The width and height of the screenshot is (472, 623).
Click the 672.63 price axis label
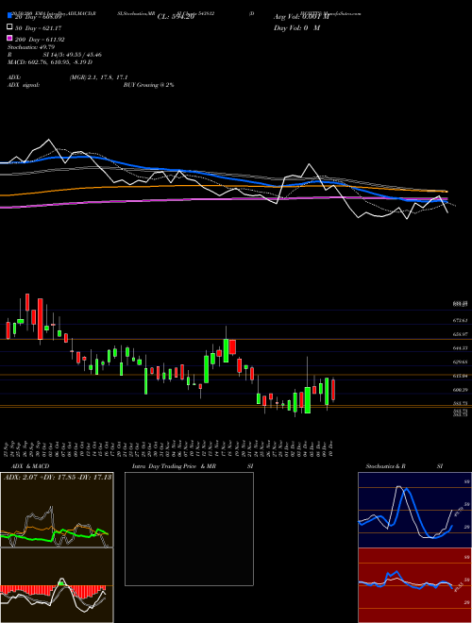(x=461, y=320)
